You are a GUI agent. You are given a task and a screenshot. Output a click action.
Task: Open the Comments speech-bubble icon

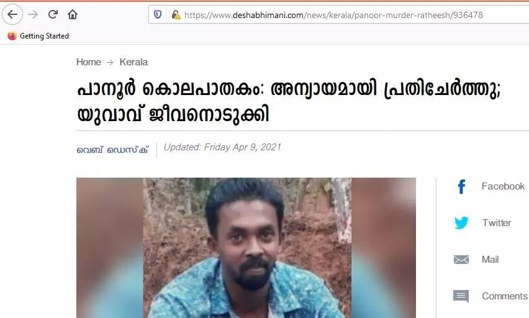461,296
